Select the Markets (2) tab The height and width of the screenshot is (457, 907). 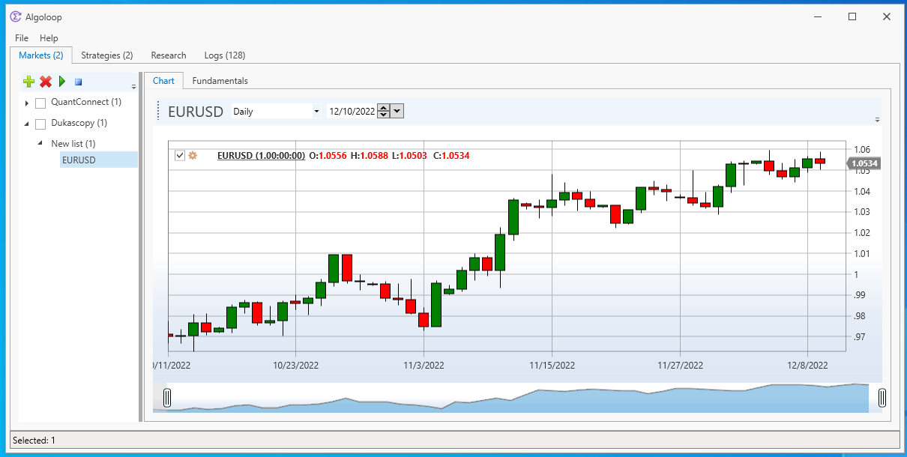coord(41,55)
